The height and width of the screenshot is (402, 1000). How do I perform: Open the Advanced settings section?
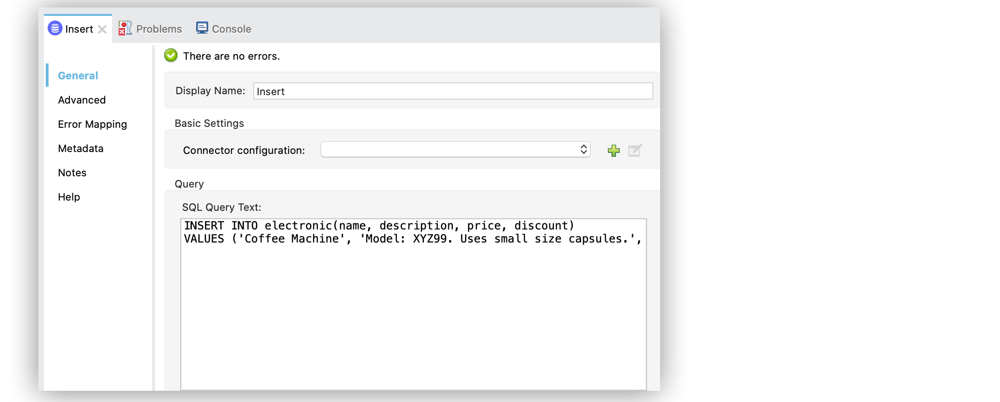point(82,100)
